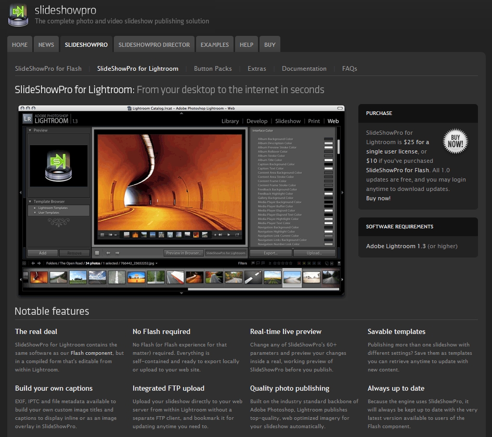Click the Flash component link under The real deal
492x437 pixels.
click(x=92, y=353)
